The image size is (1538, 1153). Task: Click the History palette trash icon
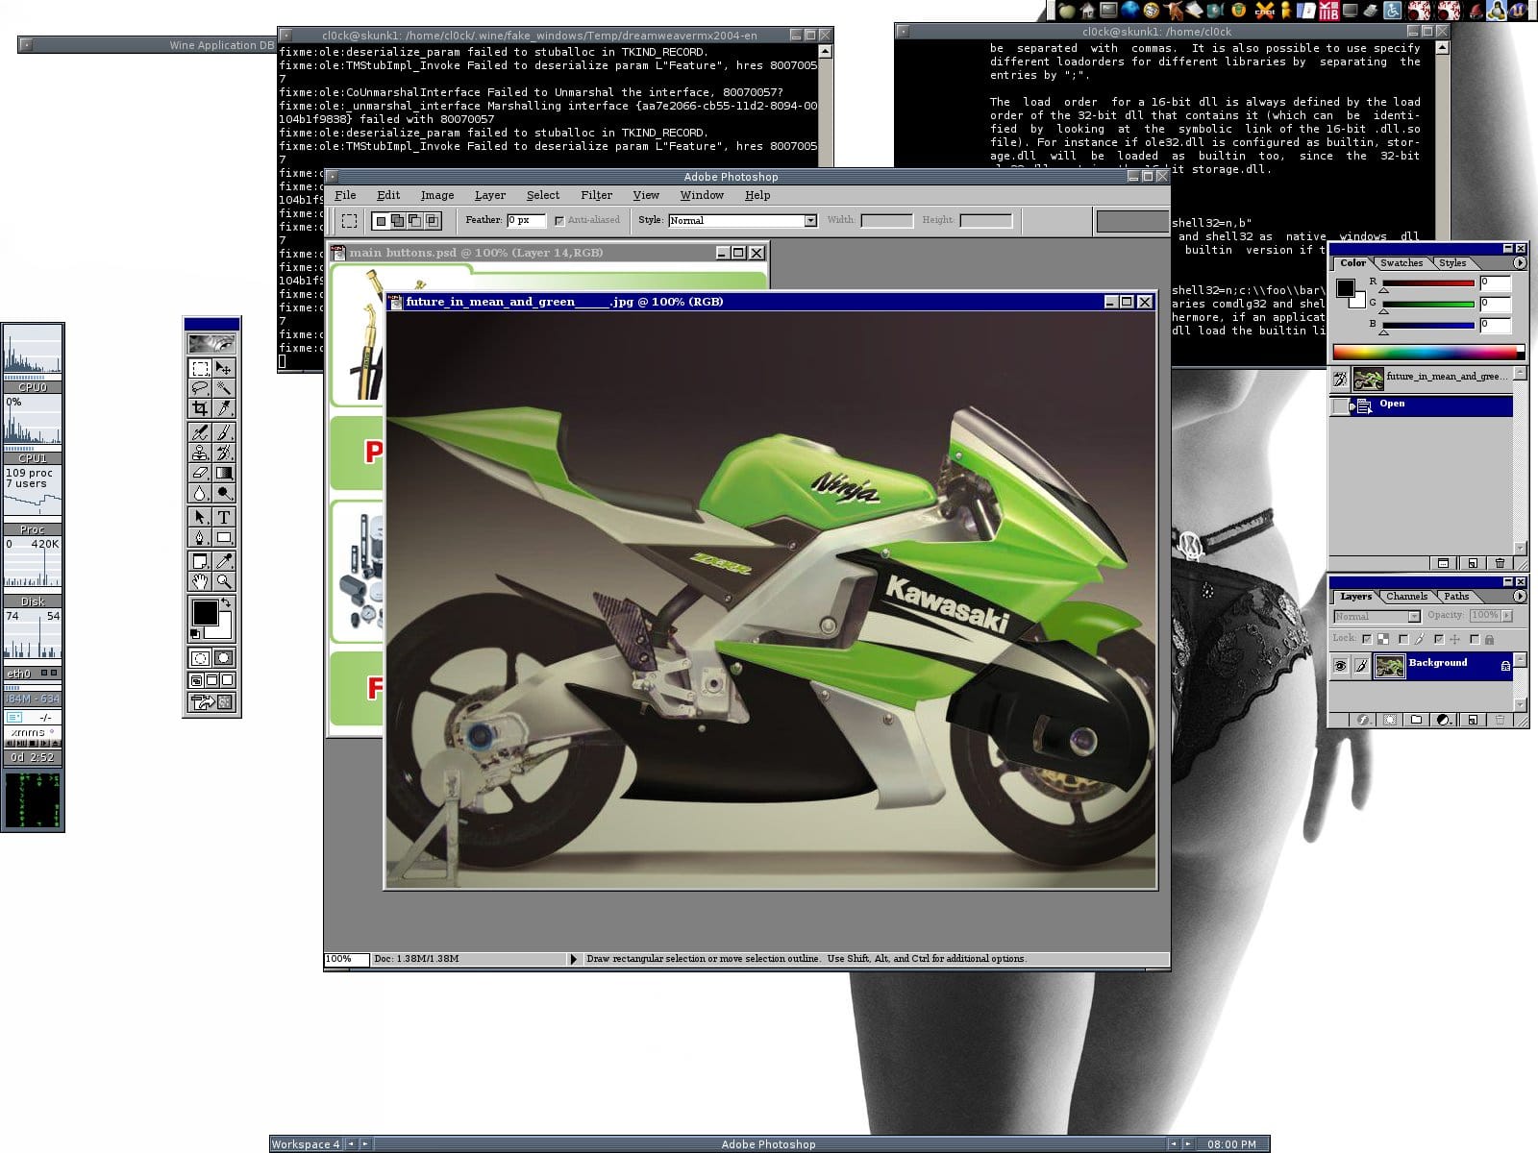(x=1500, y=563)
